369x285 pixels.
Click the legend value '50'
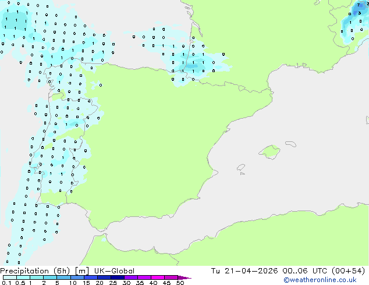180,283
